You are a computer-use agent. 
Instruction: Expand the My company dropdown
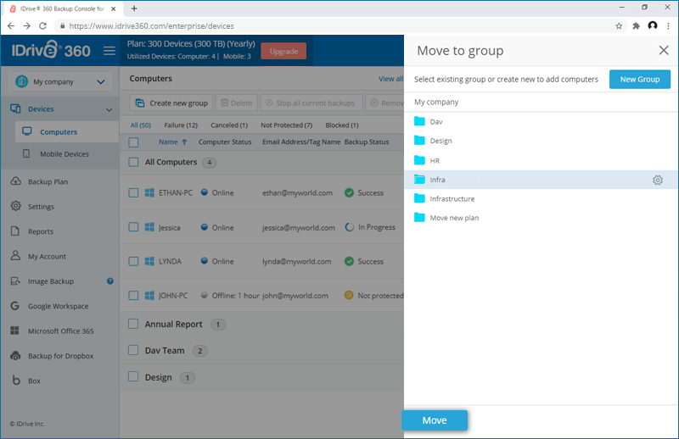[x=59, y=81]
